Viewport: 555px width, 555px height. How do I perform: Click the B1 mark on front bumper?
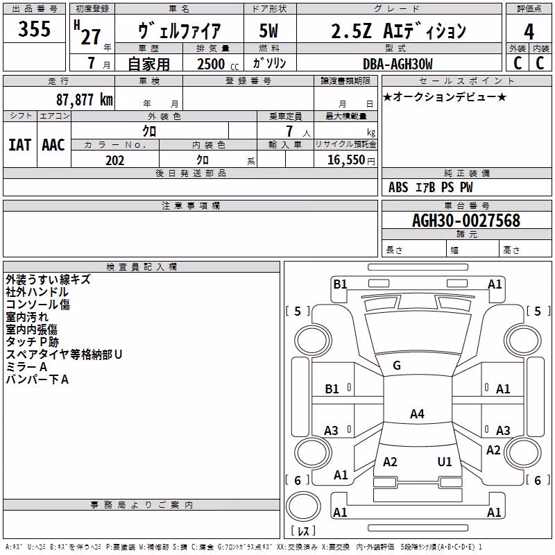click(x=340, y=284)
